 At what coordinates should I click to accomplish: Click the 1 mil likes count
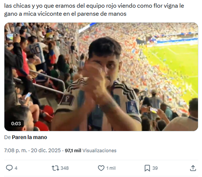point(111,168)
